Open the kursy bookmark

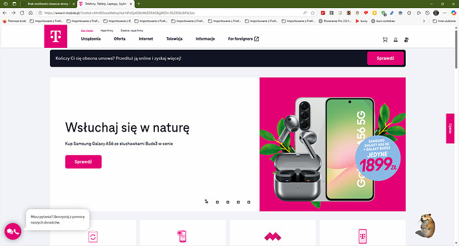(x=361, y=21)
